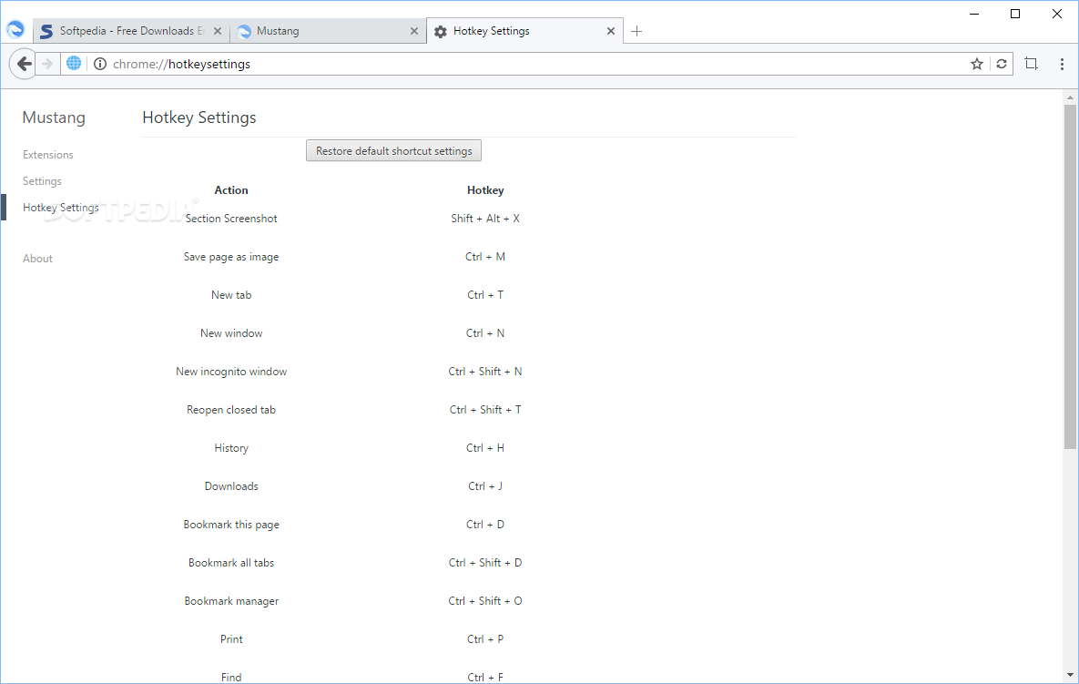
Task: Select the Hotkey Settings tab
Action: pos(524,31)
